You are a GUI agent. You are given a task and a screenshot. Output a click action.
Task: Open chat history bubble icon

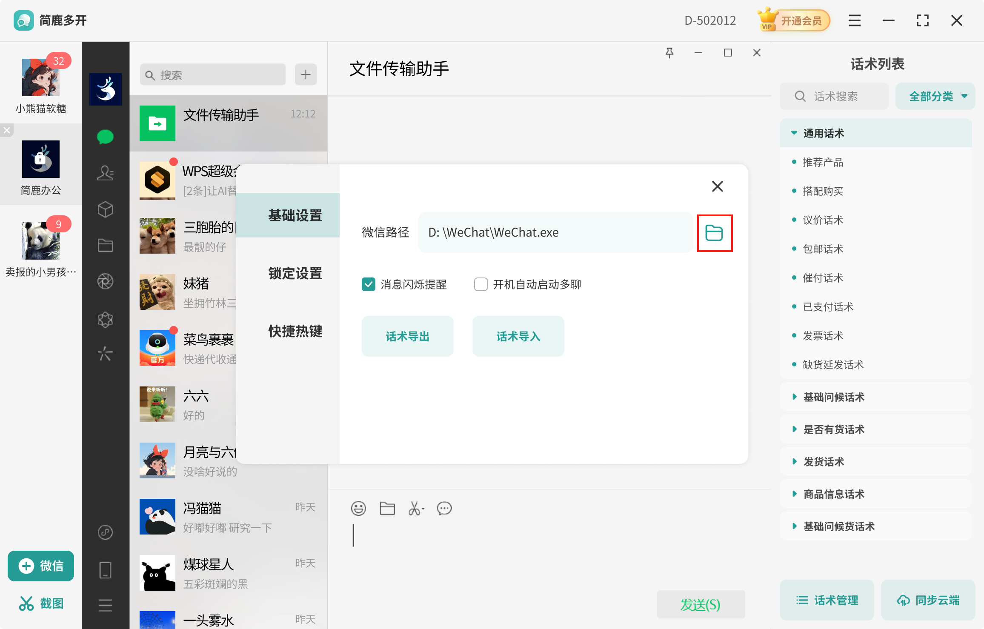pos(444,508)
